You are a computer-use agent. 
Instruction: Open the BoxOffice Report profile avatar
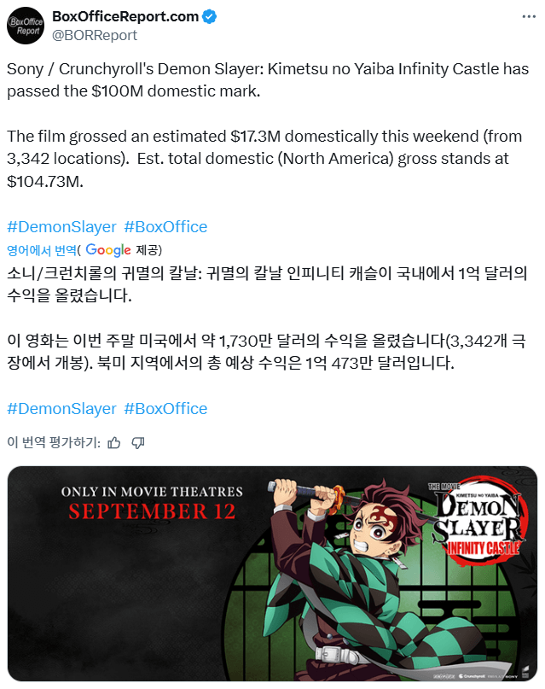click(26, 26)
